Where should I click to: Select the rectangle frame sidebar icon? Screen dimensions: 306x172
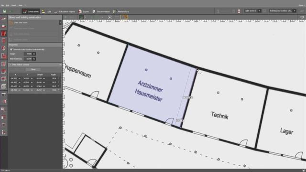(3, 125)
